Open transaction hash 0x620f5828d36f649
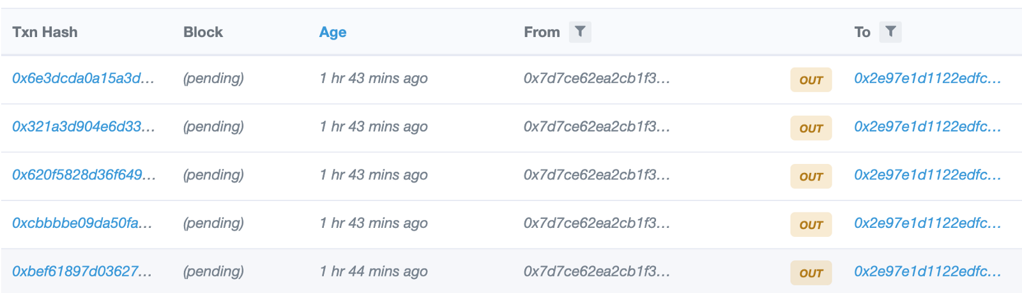The image size is (1022, 293). [84, 175]
